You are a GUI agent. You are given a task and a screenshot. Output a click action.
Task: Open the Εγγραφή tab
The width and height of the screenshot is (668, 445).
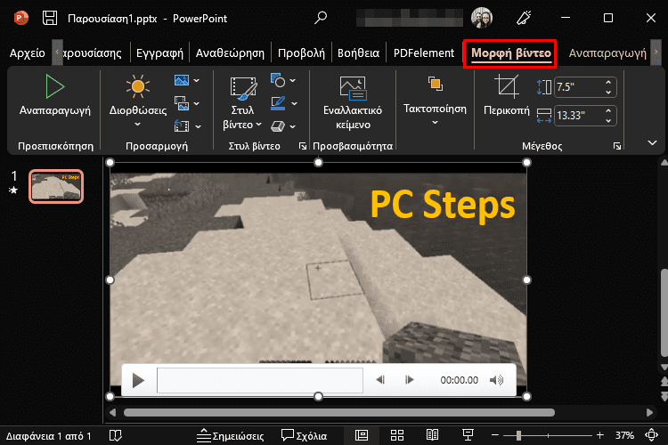159,53
